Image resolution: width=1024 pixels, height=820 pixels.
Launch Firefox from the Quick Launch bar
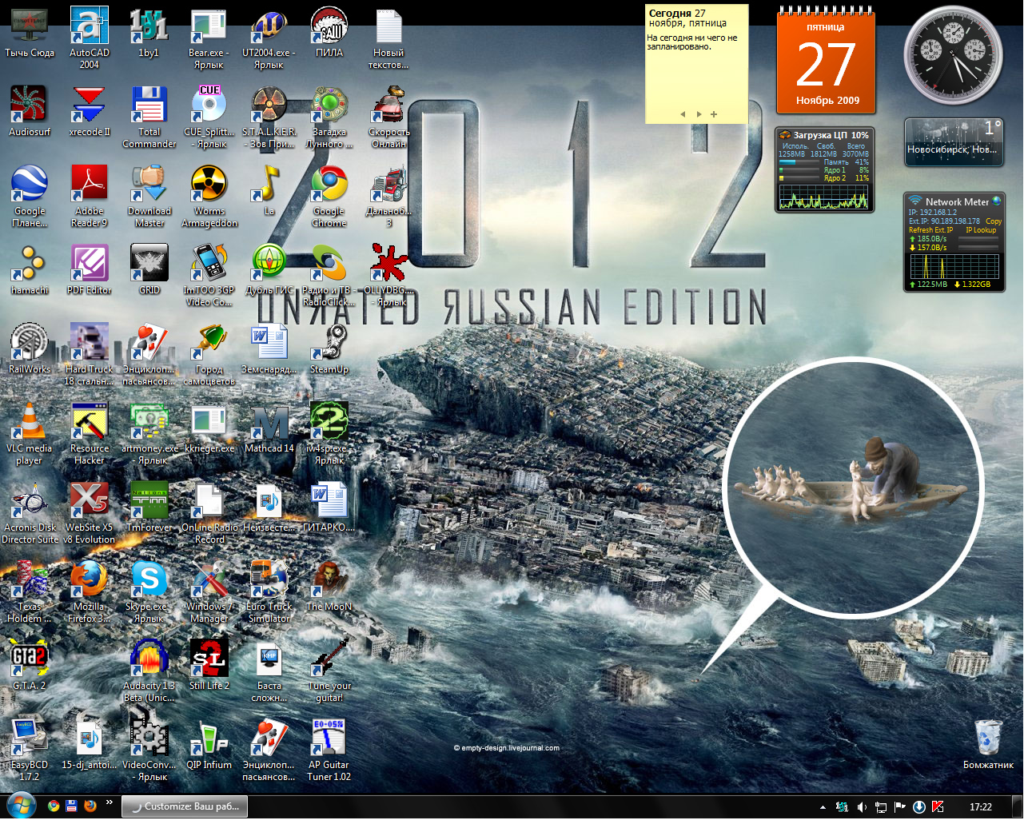90,806
